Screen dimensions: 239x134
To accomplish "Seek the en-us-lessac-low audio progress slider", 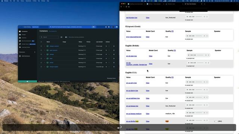I will pyautogui.click(x=199, y=105).
